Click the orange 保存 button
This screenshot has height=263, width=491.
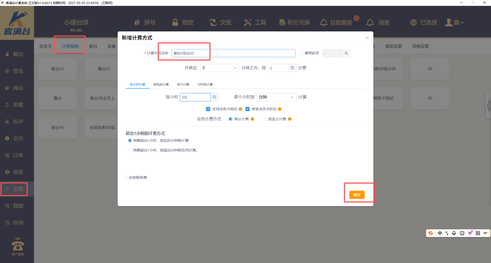coord(357,195)
